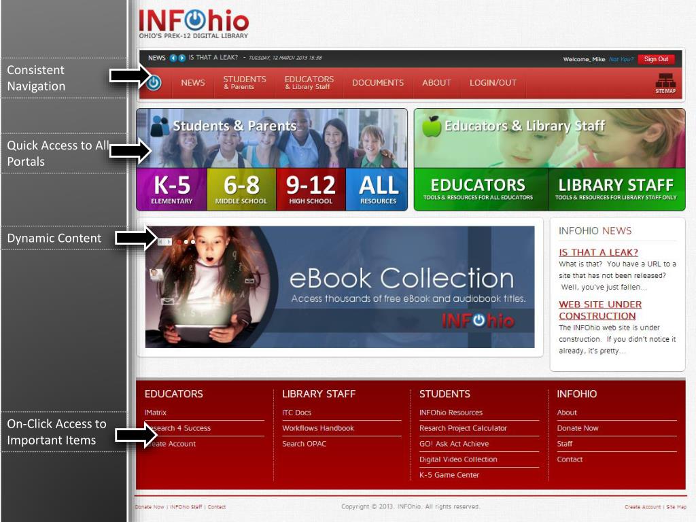Click Donate Now in bottom-left footer bar
Screen dimensions: 696x522
tap(150, 506)
